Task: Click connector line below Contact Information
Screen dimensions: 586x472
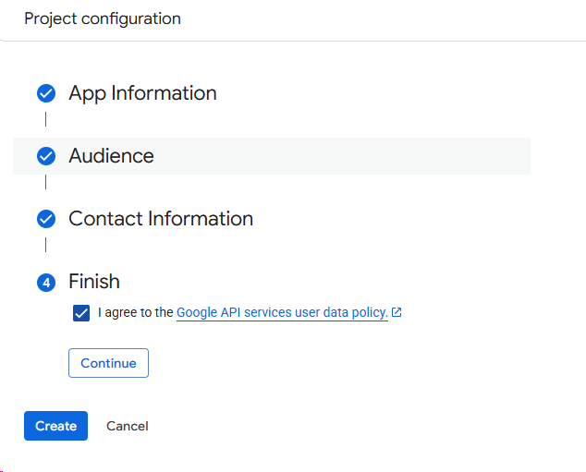Action: pos(45,245)
